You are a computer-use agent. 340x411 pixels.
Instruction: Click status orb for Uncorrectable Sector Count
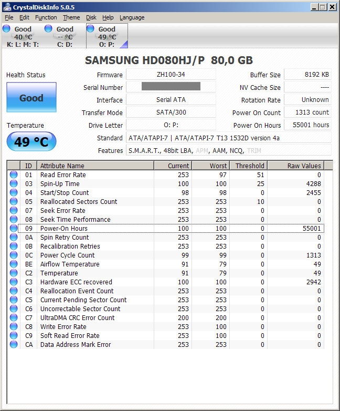tap(14, 309)
